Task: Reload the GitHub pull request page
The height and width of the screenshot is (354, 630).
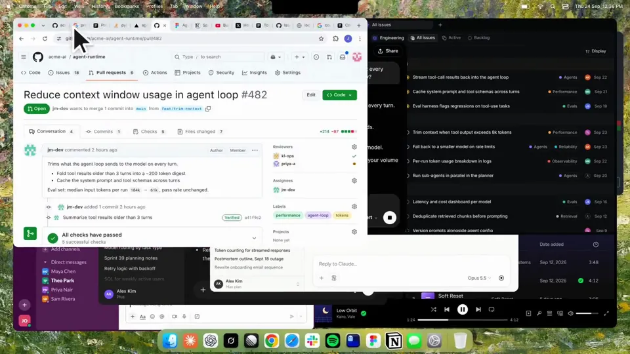Action: coord(45,39)
